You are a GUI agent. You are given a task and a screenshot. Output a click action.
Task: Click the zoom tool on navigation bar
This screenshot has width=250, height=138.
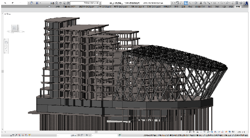(6, 48)
